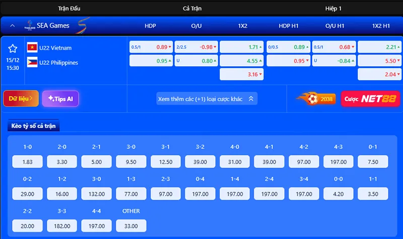Select the Kèo tỷ số cả trận tab
Screen dimensions: 403x239
[x=34, y=125]
